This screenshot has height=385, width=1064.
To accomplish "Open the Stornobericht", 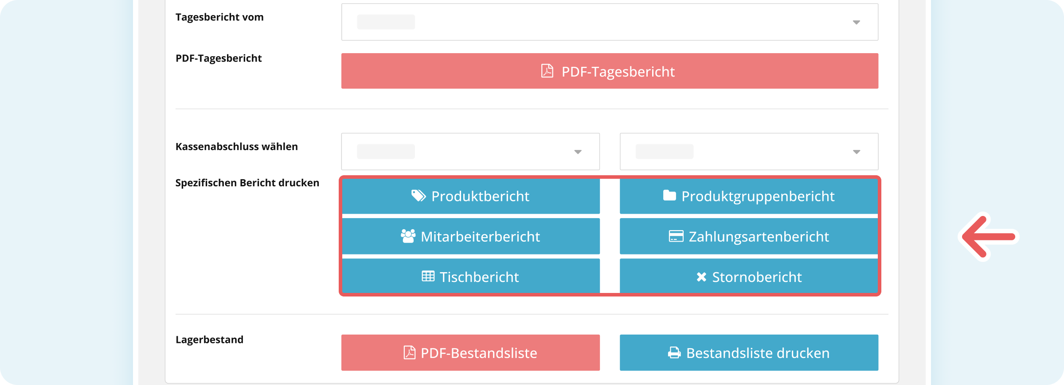I will [748, 277].
